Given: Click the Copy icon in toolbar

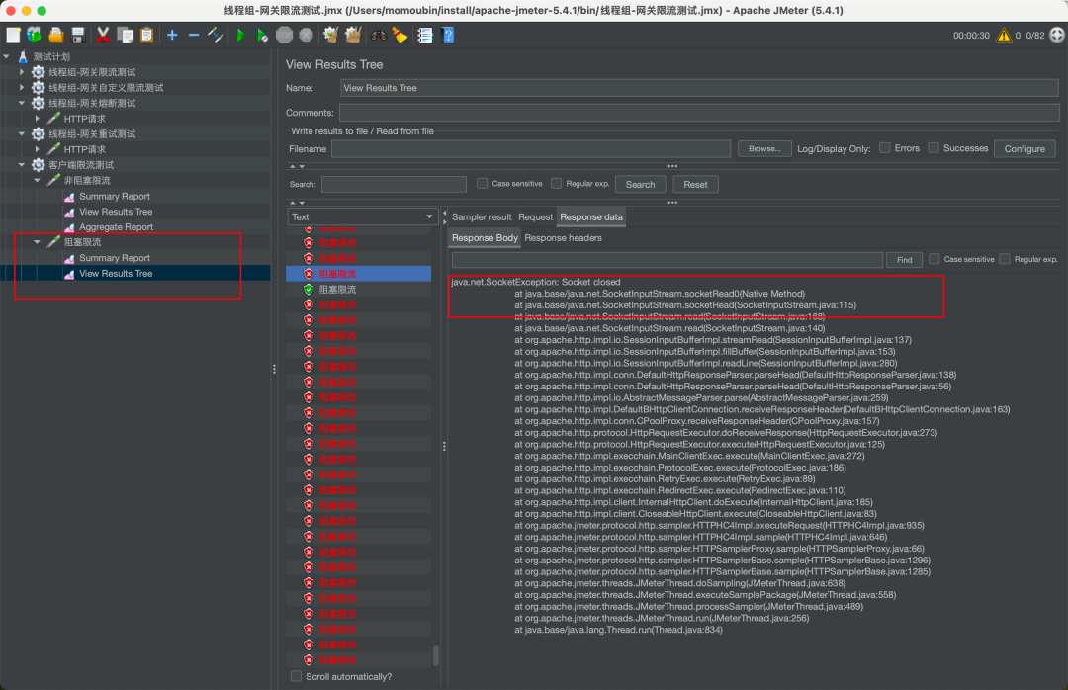Looking at the screenshot, I should tap(126, 35).
